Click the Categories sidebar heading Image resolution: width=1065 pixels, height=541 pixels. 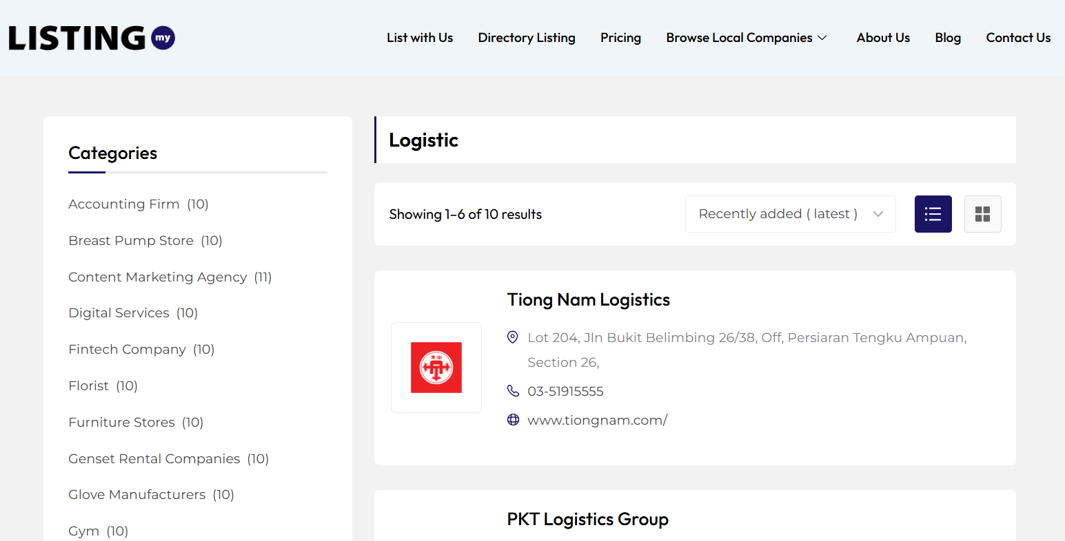click(x=112, y=153)
